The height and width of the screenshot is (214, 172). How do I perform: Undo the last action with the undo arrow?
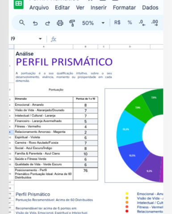(x=35, y=23)
